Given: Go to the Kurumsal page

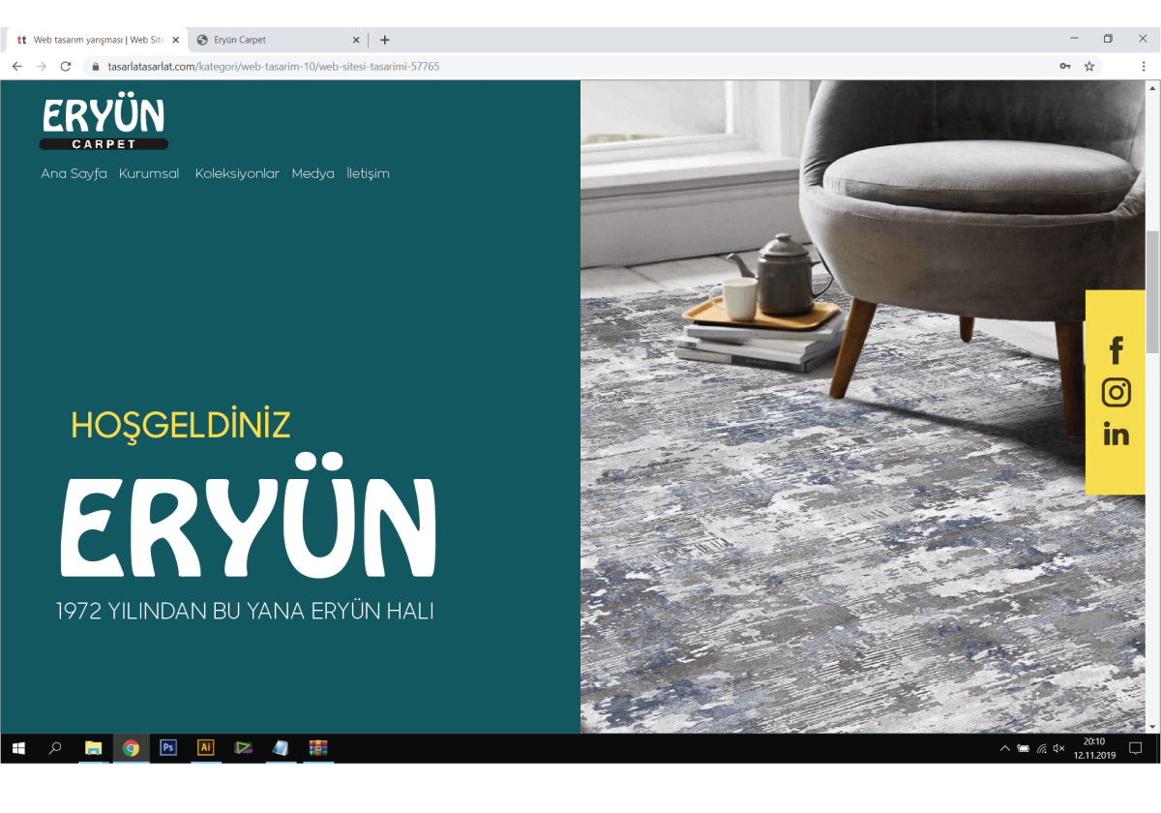Looking at the screenshot, I should tap(149, 174).
